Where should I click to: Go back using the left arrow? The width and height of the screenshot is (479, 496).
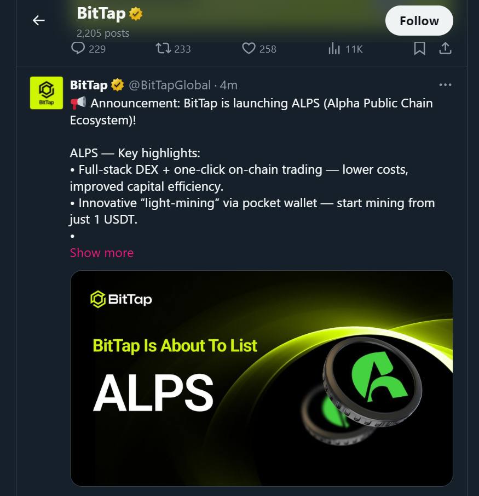(38, 21)
